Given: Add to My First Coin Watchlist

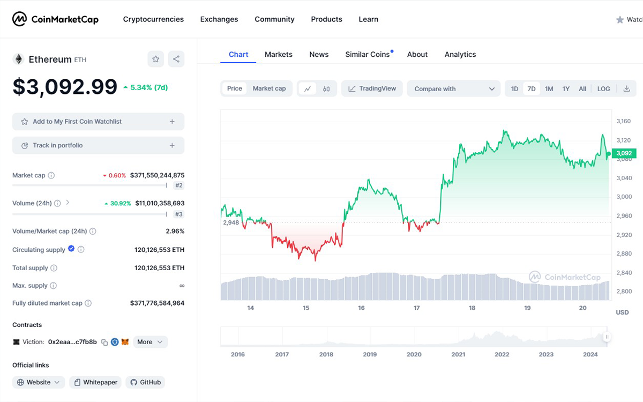Looking at the screenshot, I should pyautogui.click(x=98, y=122).
